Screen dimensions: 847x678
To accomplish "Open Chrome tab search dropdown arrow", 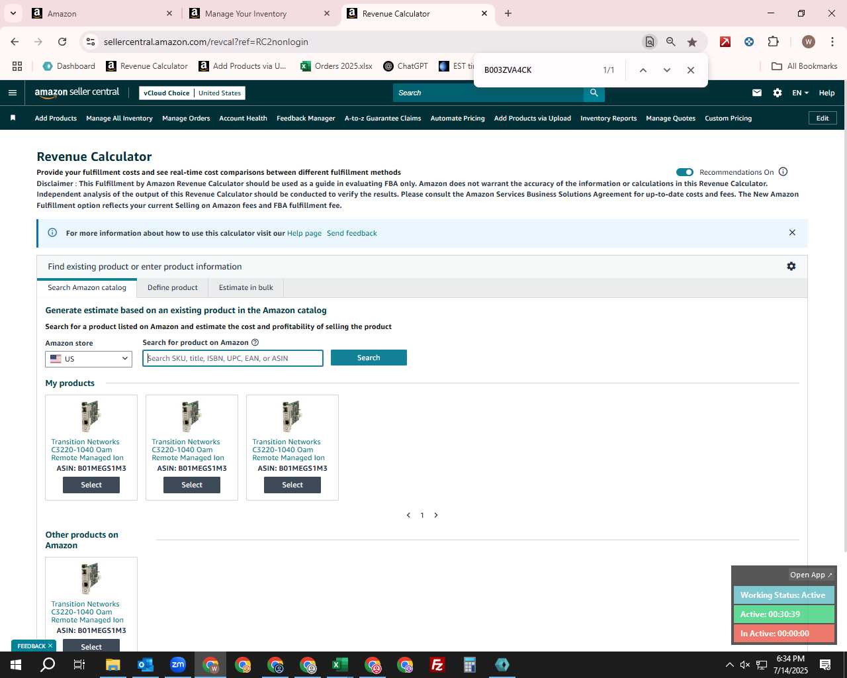I will (x=13, y=13).
